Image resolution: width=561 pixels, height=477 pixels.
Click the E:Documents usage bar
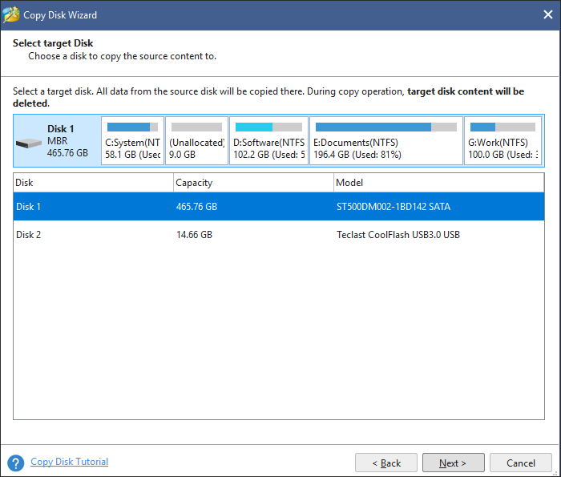pyautogui.click(x=386, y=127)
